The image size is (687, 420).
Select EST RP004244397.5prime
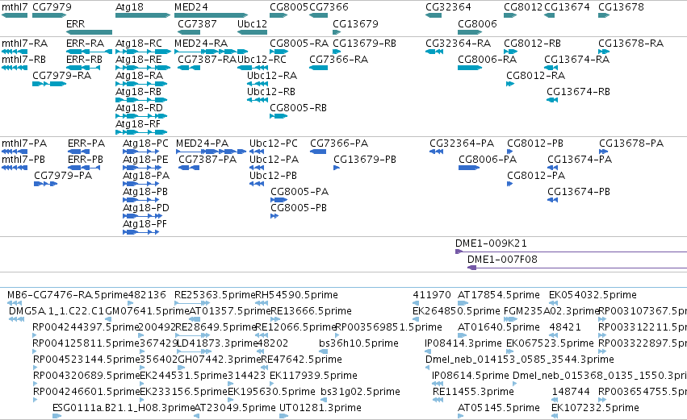coord(86,327)
